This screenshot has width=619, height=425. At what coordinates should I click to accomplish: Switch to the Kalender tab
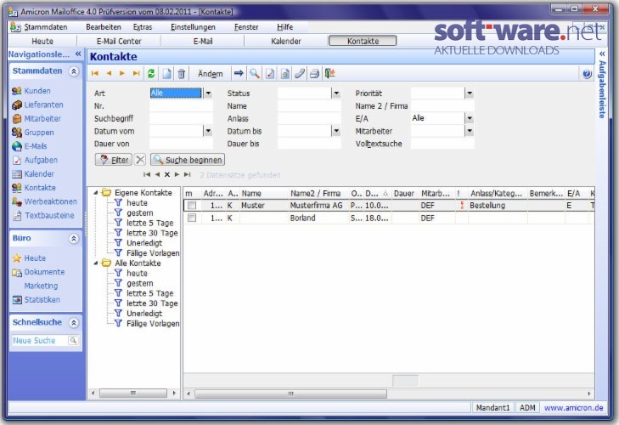[286, 41]
